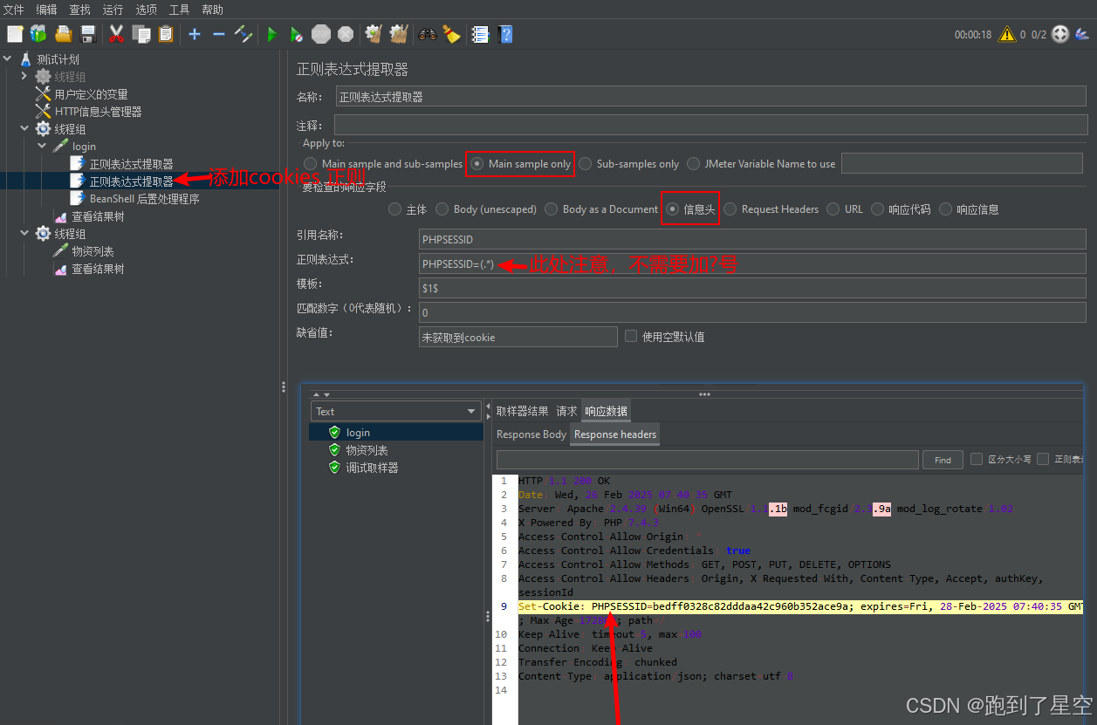This screenshot has height=725, width=1097.
Task: Select the 调试取样器 result entry
Action: coord(372,468)
